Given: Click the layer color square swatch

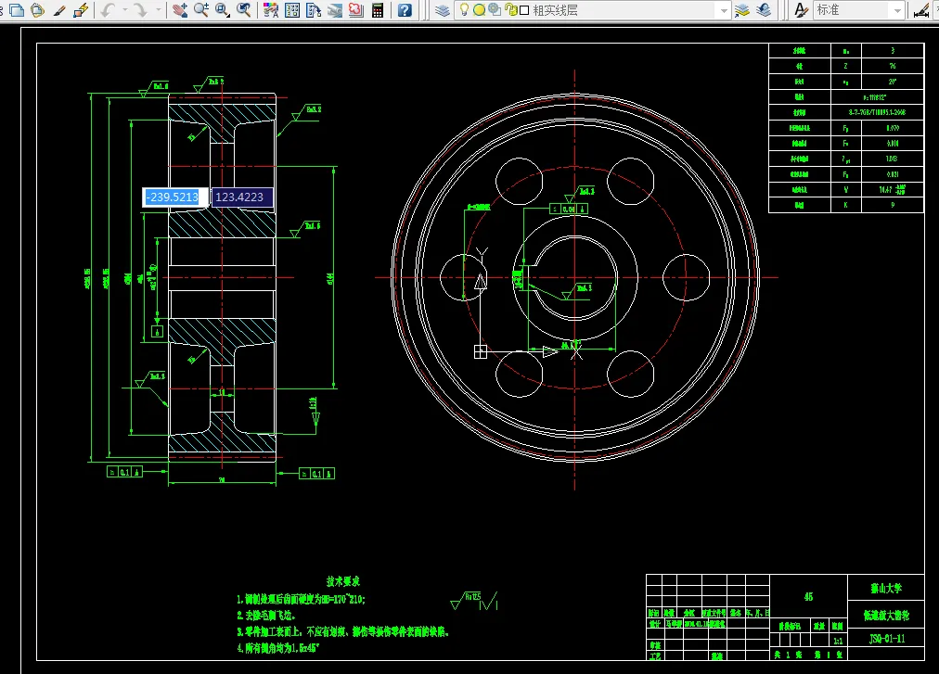Looking at the screenshot, I should (524, 10).
